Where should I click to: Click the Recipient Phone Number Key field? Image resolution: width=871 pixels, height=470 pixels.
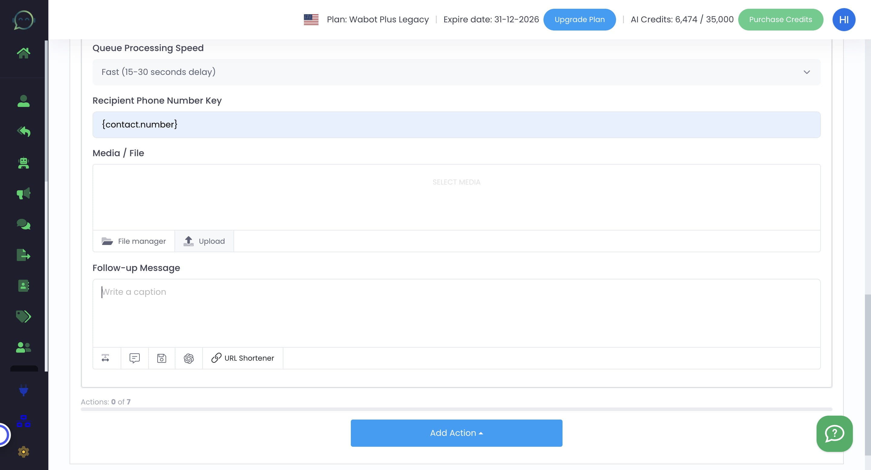pos(456,124)
